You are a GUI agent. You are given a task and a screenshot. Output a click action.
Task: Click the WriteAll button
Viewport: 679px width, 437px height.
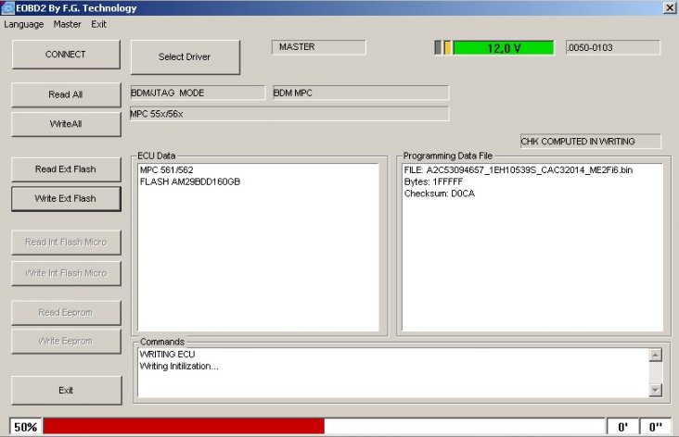[x=66, y=124]
